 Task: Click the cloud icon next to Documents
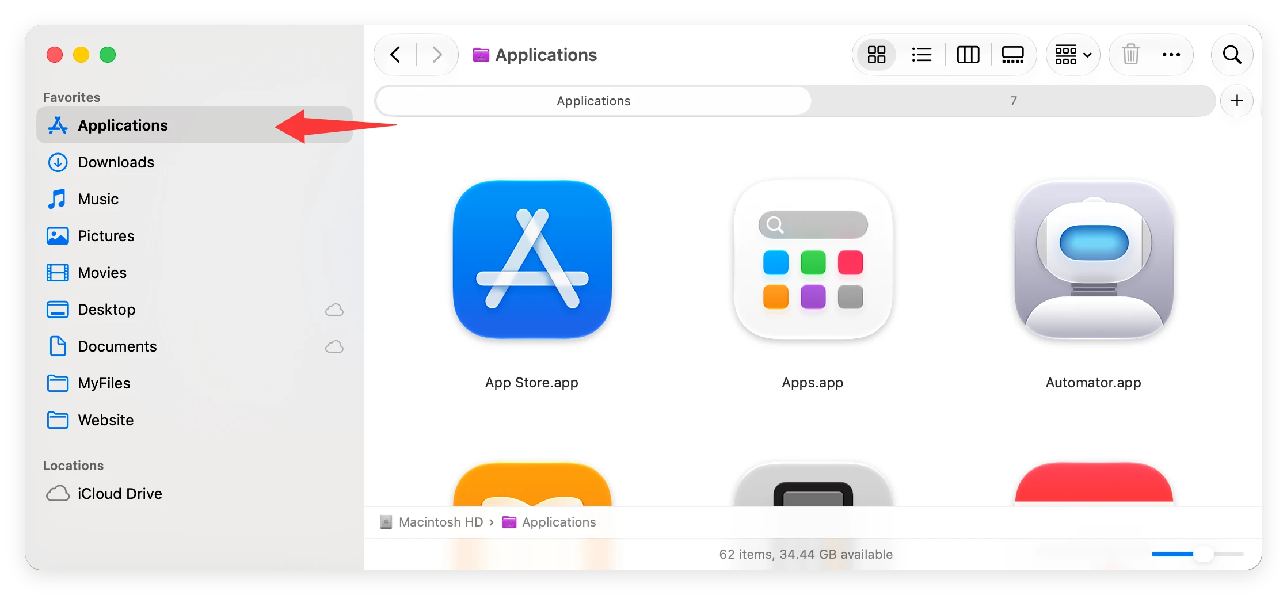(334, 347)
